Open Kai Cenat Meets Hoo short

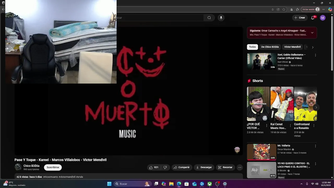282,104
